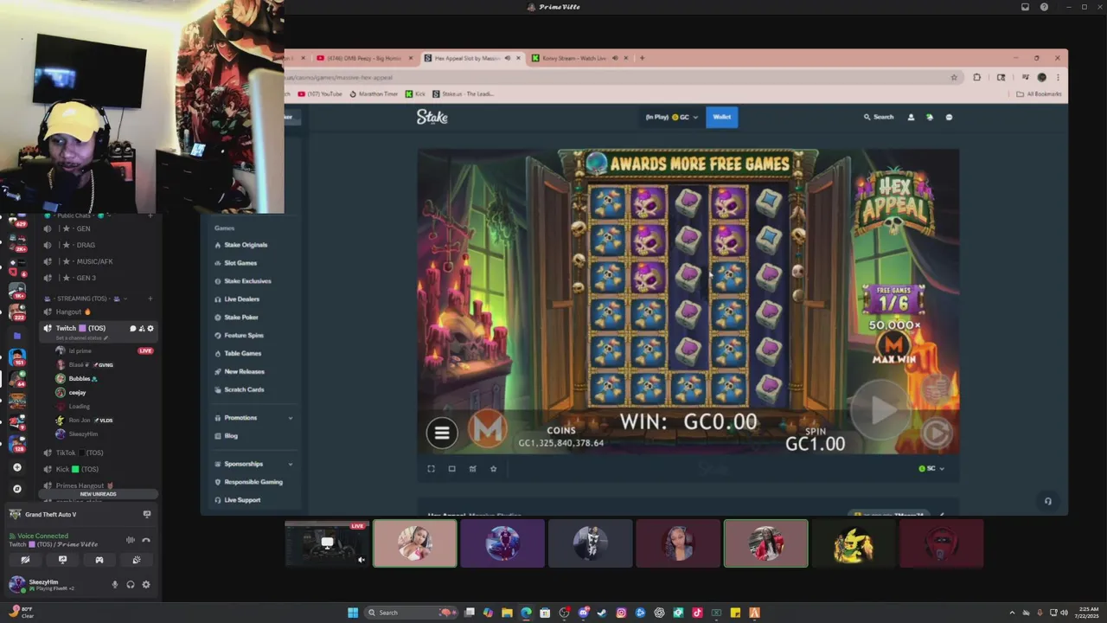Open the Stake notifications icon

pos(930,117)
